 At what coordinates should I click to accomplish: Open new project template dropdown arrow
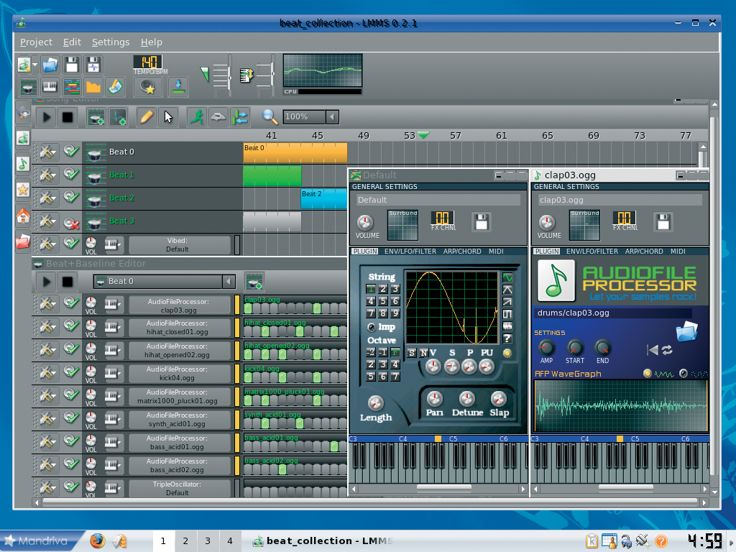[35, 65]
